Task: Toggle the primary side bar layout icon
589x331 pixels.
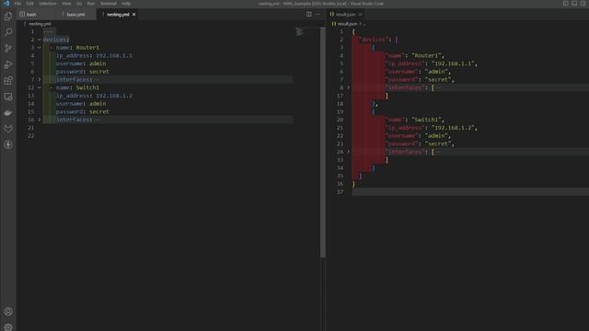Action: [565, 4]
